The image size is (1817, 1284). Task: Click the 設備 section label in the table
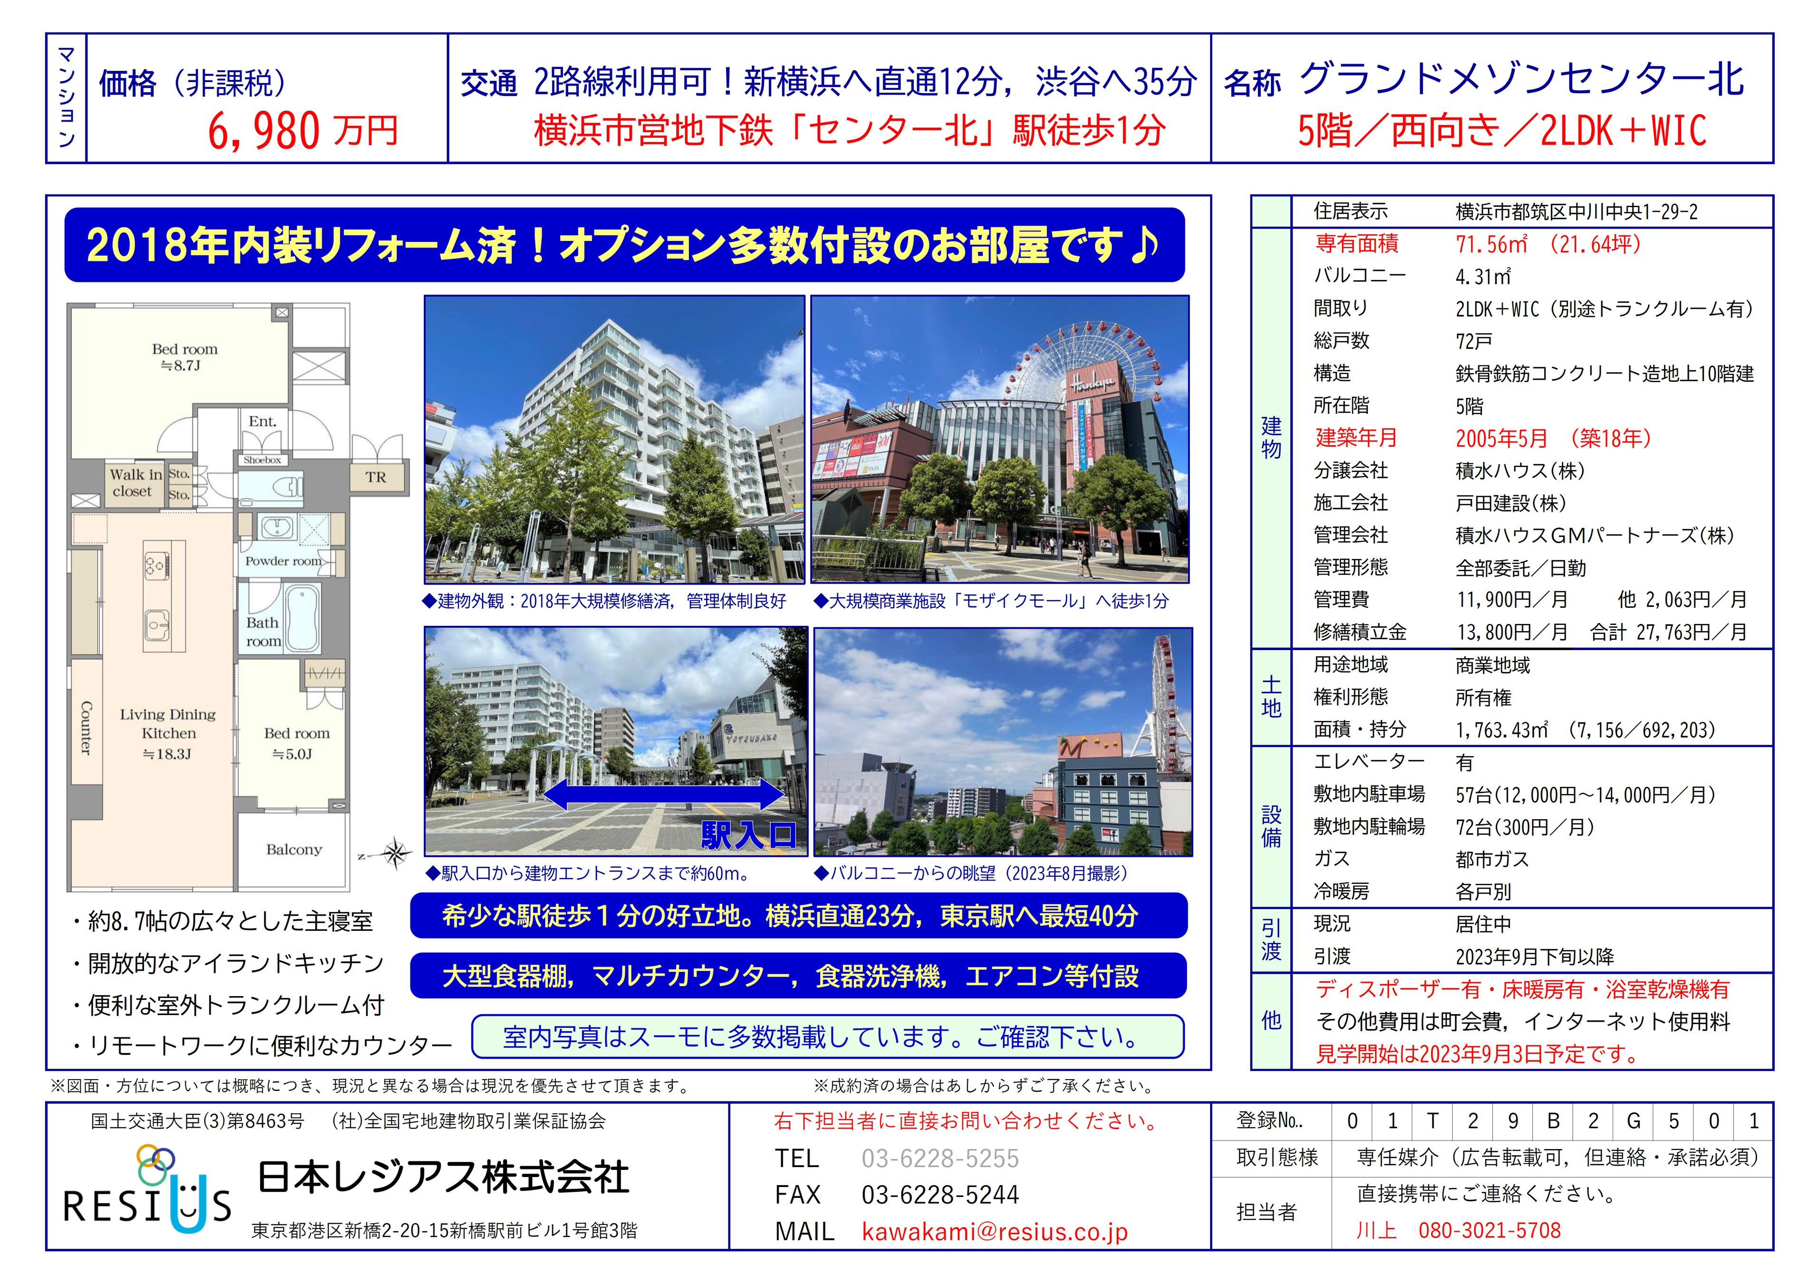point(1271,825)
